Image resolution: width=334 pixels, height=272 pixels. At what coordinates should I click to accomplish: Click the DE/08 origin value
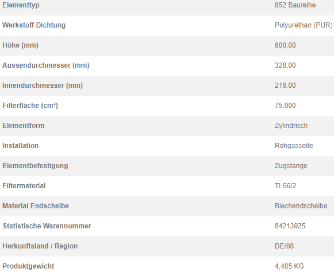(284, 246)
